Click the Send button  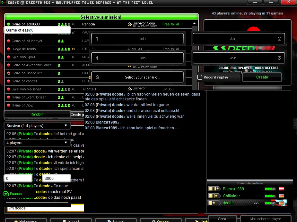pos(222,219)
